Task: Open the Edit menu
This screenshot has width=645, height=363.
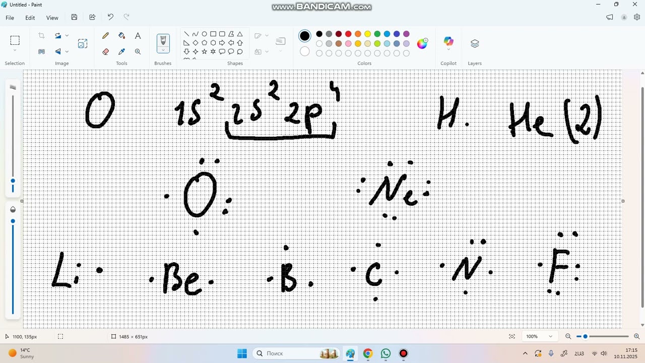Action: pos(30,18)
